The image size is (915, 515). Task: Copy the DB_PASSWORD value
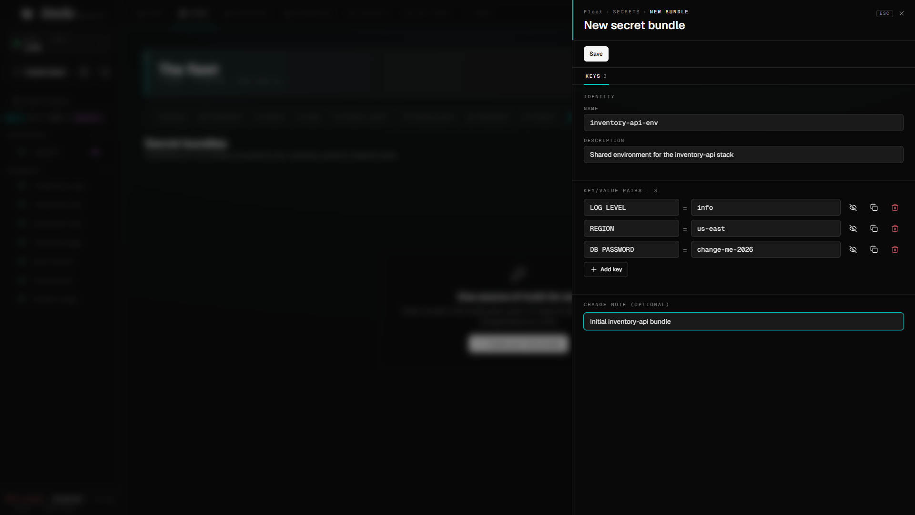pos(874,250)
